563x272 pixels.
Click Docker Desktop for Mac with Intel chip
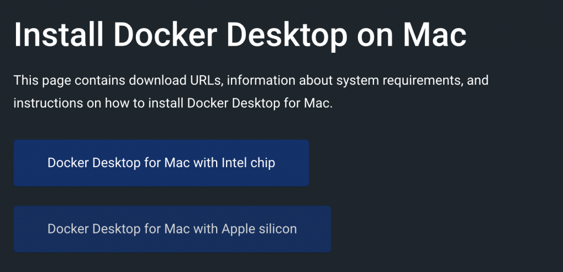pos(161,163)
